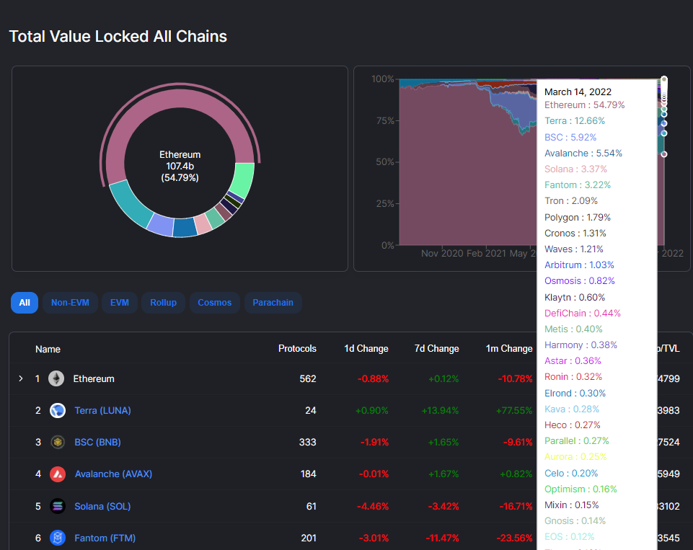Click the pink Solana donut segment
693x550 pixels.
(x=203, y=224)
